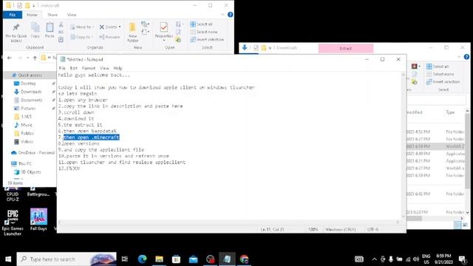Switch to View ribbon tab in Explorer
Image resolution: width=473 pixels, height=266 pixels.
(72, 15)
